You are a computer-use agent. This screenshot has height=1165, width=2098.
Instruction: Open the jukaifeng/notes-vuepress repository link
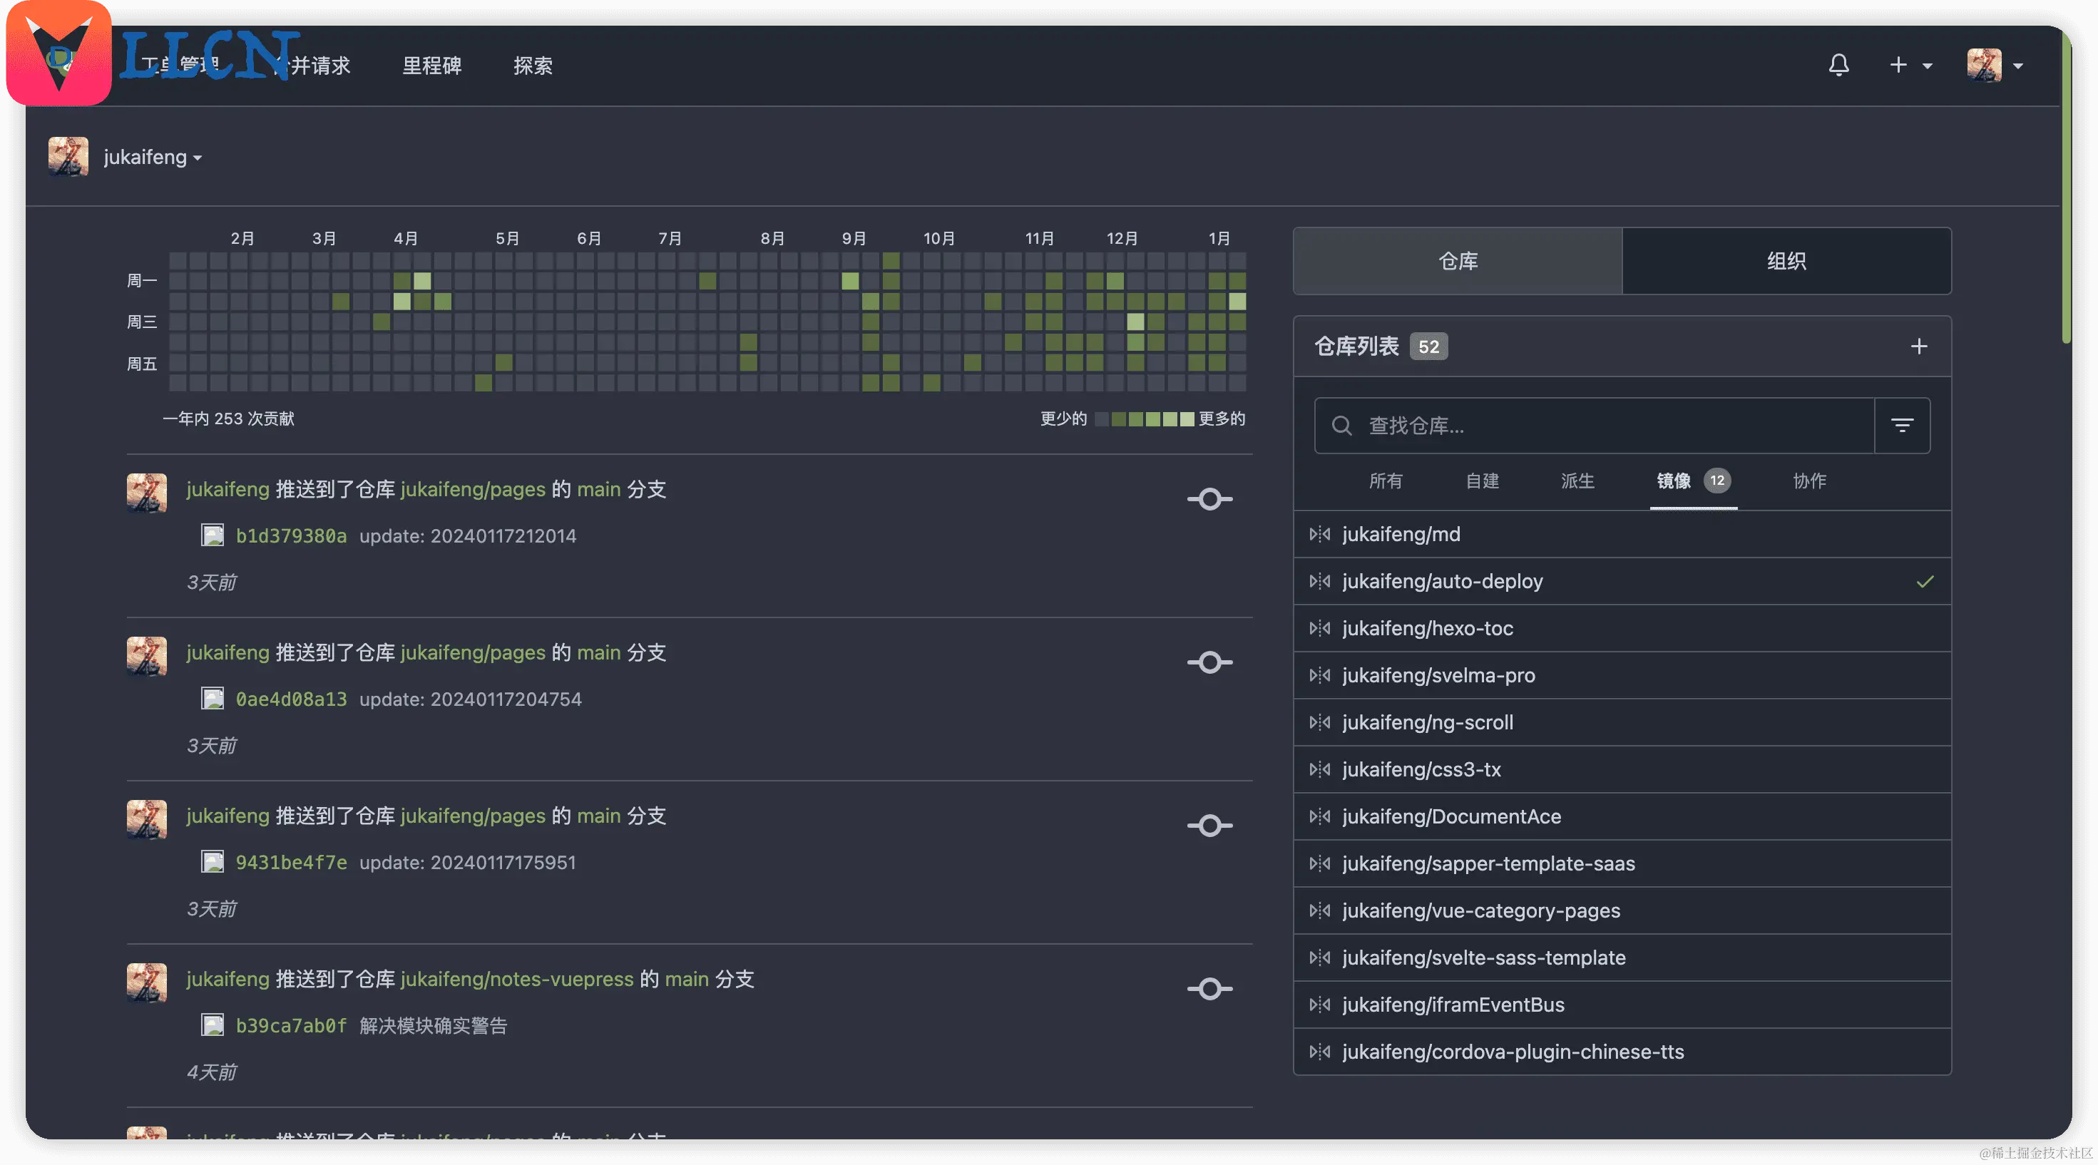tap(516, 980)
